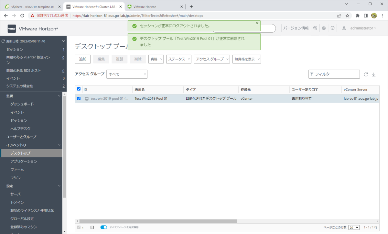Open the browser extensions puzzle icon
The image size is (388, 234).
pyautogui.click(x=358, y=16)
